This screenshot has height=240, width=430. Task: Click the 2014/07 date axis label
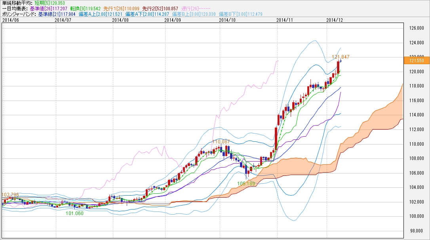pos(63,19)
